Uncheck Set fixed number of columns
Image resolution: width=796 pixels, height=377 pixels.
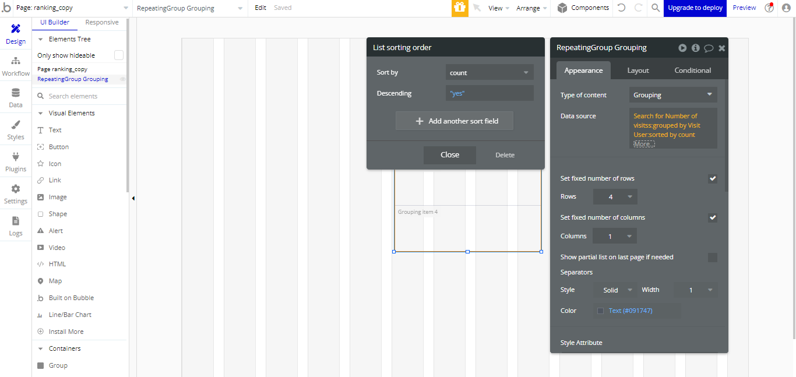point(713,218)
